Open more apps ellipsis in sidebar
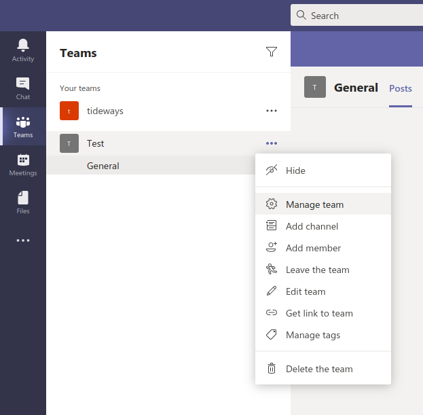Image resolution: width=423 pixels, height=415 pixels. pyautogui.click(x=23, y=240)
